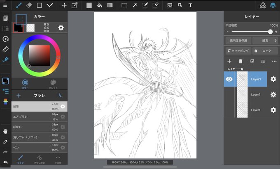
Task: Select the Eyedropper tool
Action: [5, 142]
